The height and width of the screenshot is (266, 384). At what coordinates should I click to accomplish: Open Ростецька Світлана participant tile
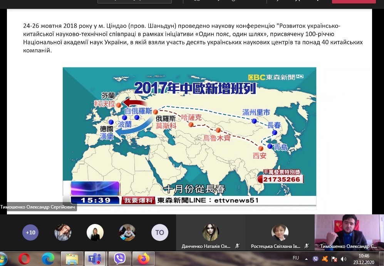[x=280, y=232]
